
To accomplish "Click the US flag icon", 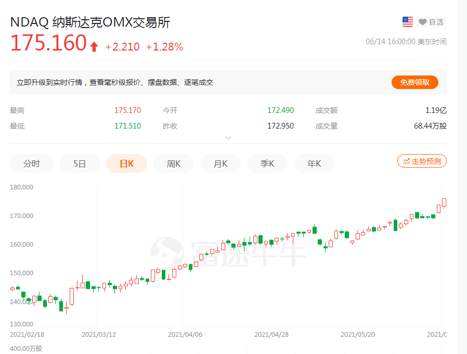I will [x=407, y=22].
